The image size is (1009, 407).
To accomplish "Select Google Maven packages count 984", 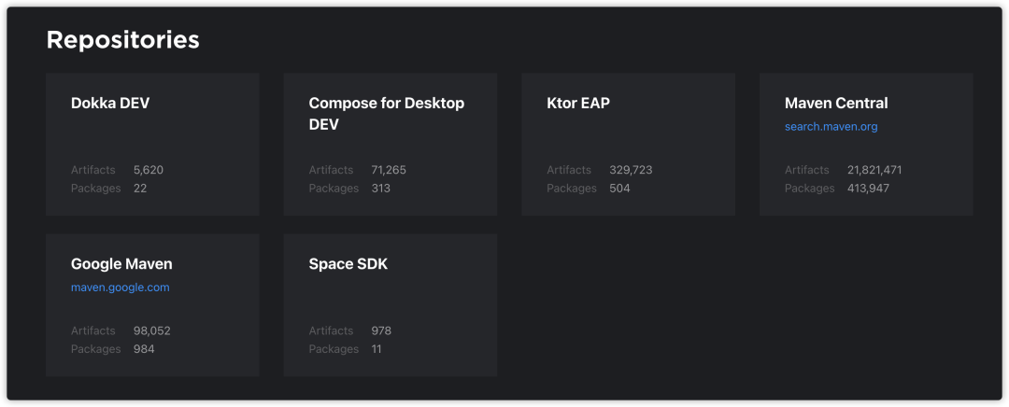I will click(x=144, y=349).
